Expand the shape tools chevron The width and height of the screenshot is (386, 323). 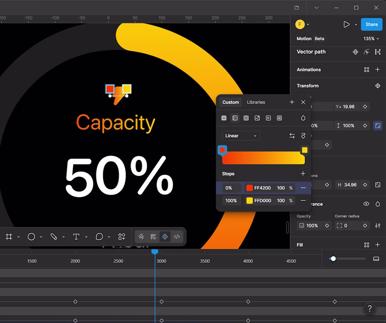pos(41,237)
